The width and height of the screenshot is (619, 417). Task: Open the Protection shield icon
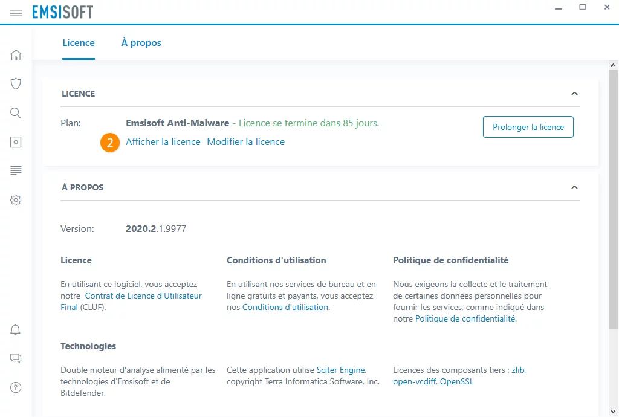pyautogui.click(x=16, y=83)
